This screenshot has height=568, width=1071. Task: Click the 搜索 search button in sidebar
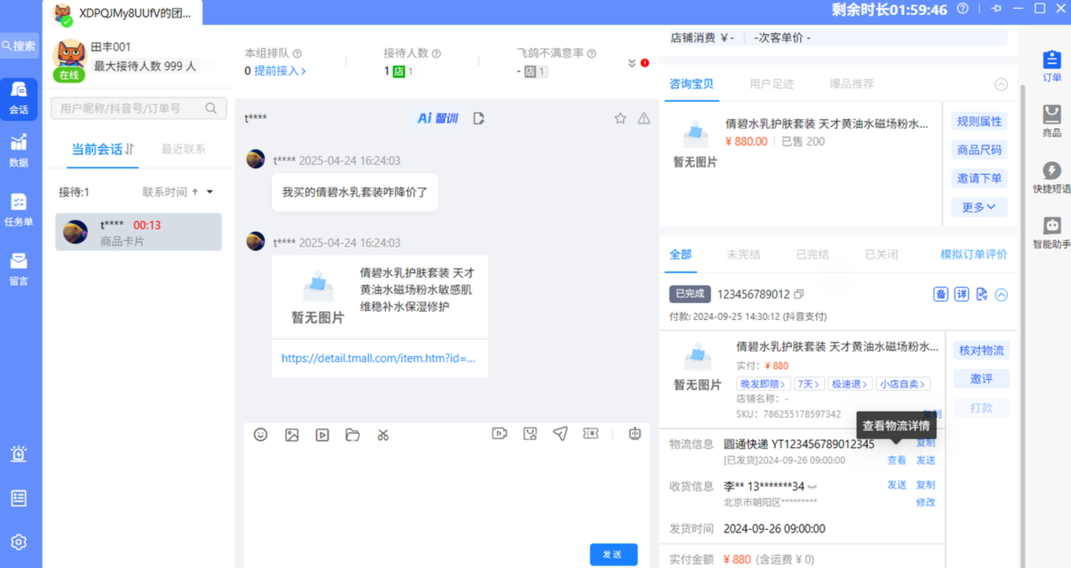[x=19, y=46]
